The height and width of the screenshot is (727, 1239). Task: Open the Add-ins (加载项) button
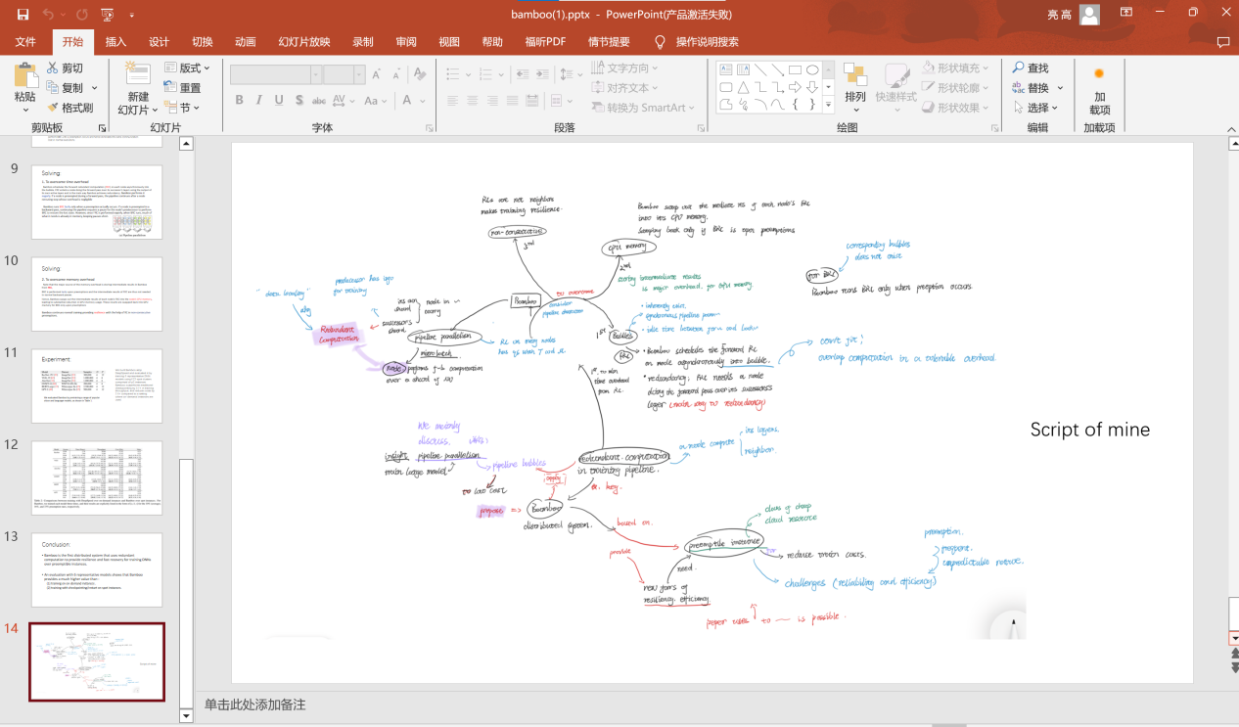pos(1099,89)
